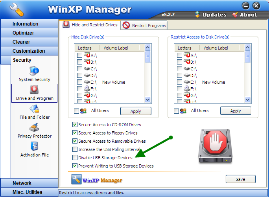Click the Updates globe icon
Image resolution: width=269 pixels, height=197 pixels.
[x=197, y=15]
